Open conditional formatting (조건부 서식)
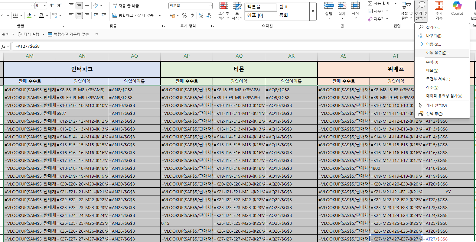Image resolution: width=476 pixels, height=242 pixels. tap(223, 11)
